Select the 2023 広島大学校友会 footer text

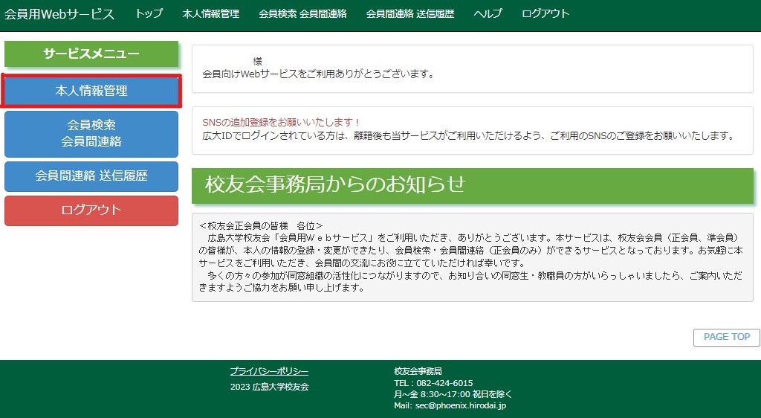click(x=269, y=387)
